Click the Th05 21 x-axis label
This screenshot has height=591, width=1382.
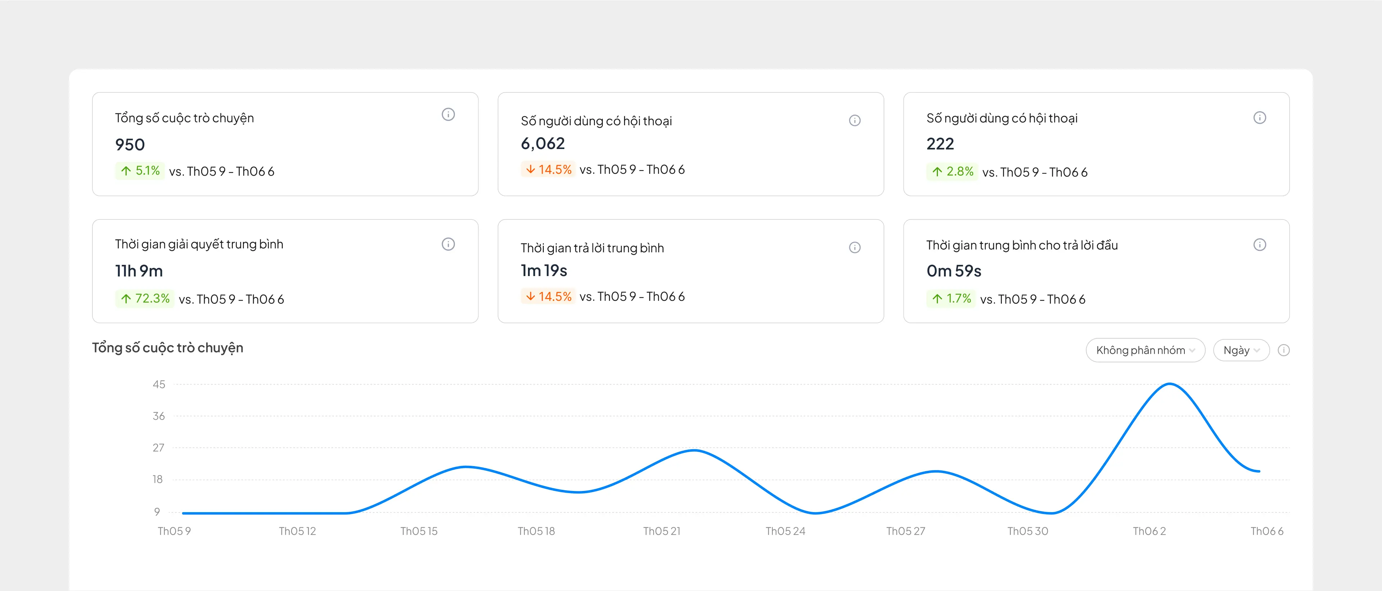coord(661,531)
